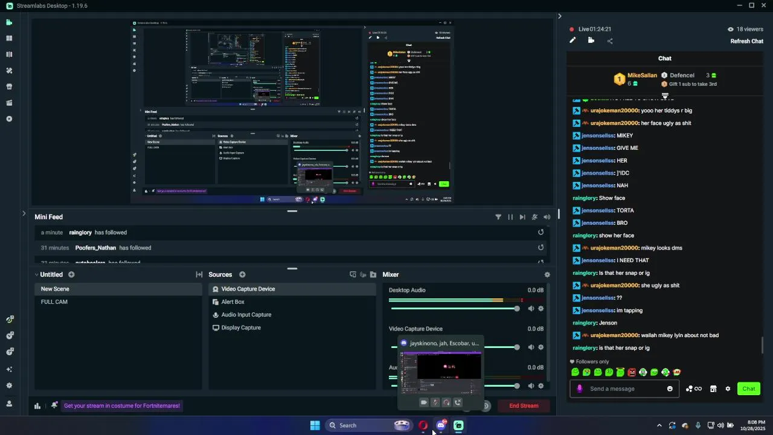Edit stream info with the pencil icon
Screen dimensions: 773x435
click(x=573, y=40)
